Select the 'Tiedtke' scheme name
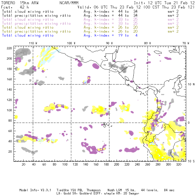196x196 pixels. pyautogui.click(x=63, y=190)
